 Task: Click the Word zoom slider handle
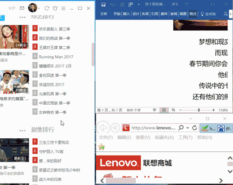(199, 110)
